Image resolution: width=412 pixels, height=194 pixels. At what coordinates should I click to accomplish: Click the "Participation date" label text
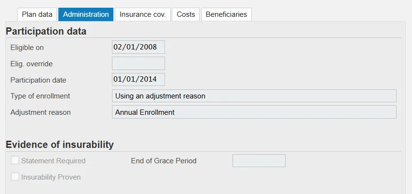click(38, 80)
